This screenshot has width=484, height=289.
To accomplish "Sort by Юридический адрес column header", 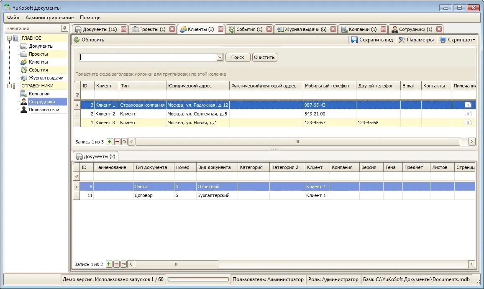I will tap(197, 86).
